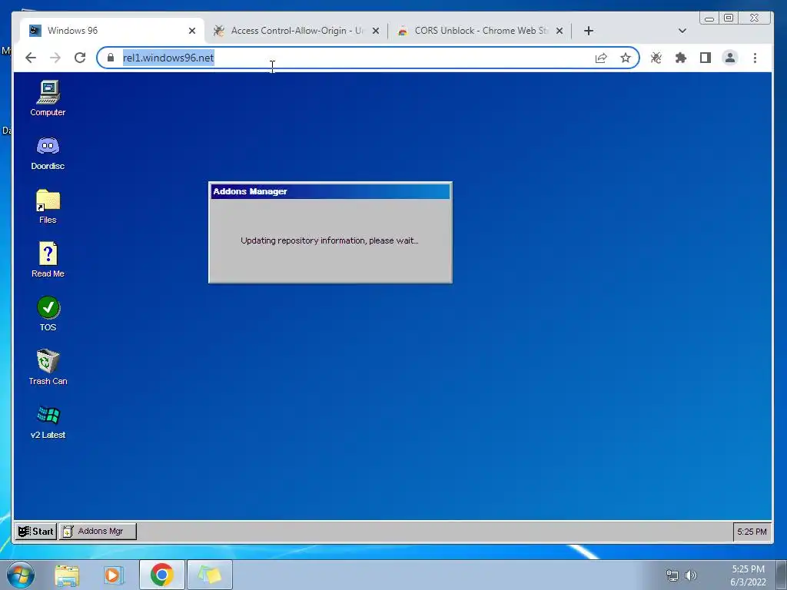Open the TOS checkmark icon
Viewport: 787px width, 590px height.
tap(48, 313)
